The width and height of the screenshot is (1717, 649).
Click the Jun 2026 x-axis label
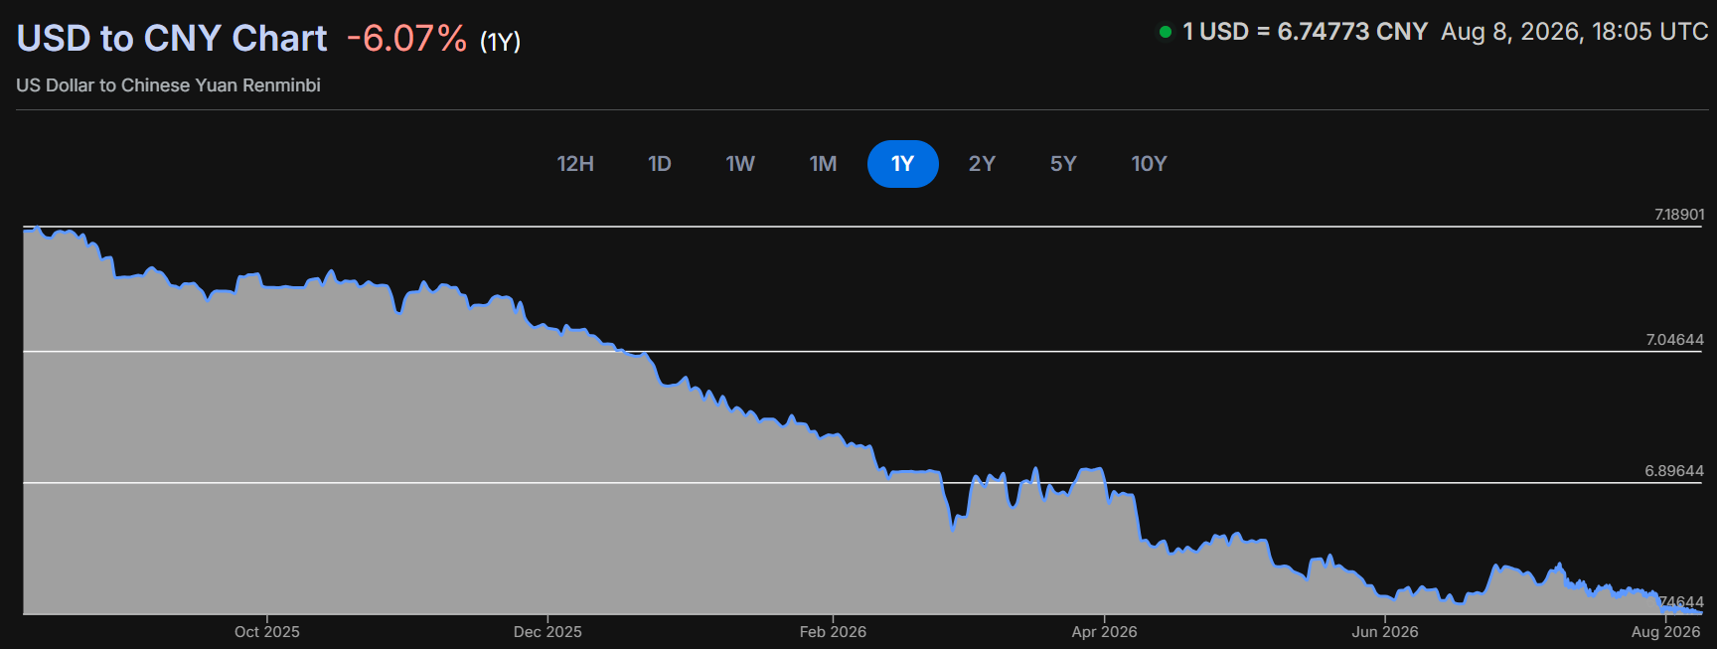(x=1385, y=632)
